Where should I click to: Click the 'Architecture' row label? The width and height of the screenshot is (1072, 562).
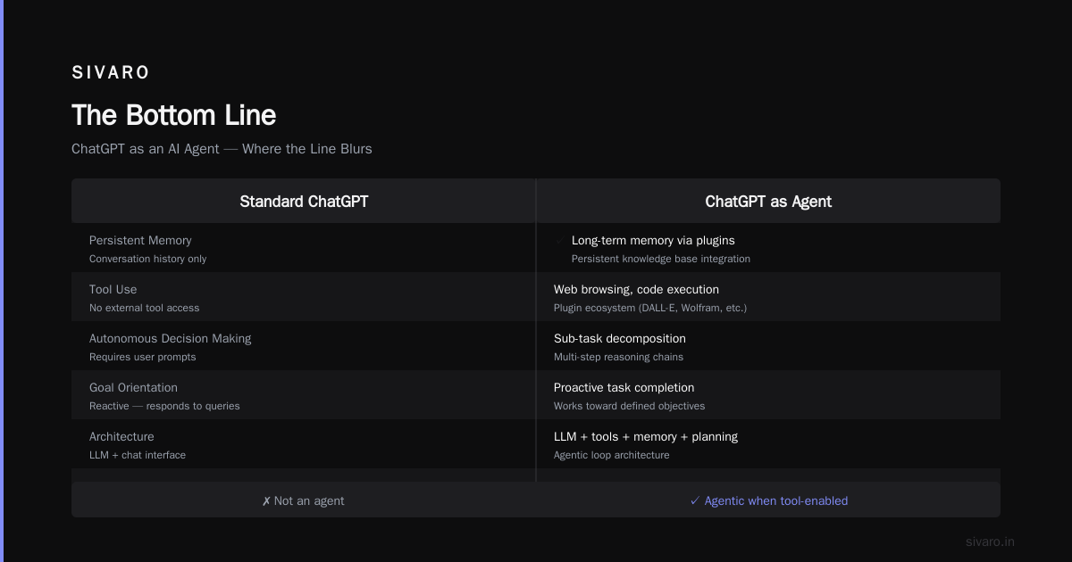pos(121,437)
